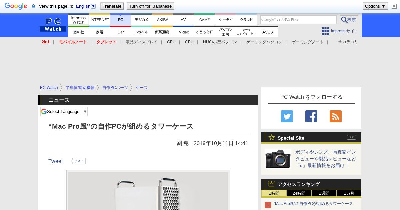Select the 1時間 ranking tab
400x210 pixels.
[x=274, y=193]
